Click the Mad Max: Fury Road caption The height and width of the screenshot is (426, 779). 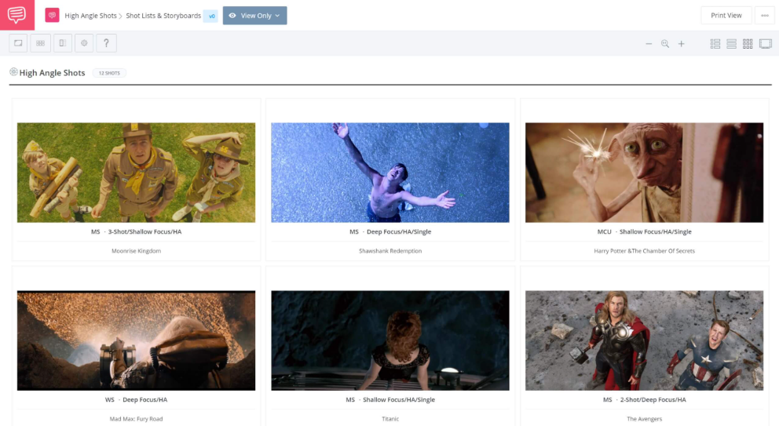click(136, 419)
